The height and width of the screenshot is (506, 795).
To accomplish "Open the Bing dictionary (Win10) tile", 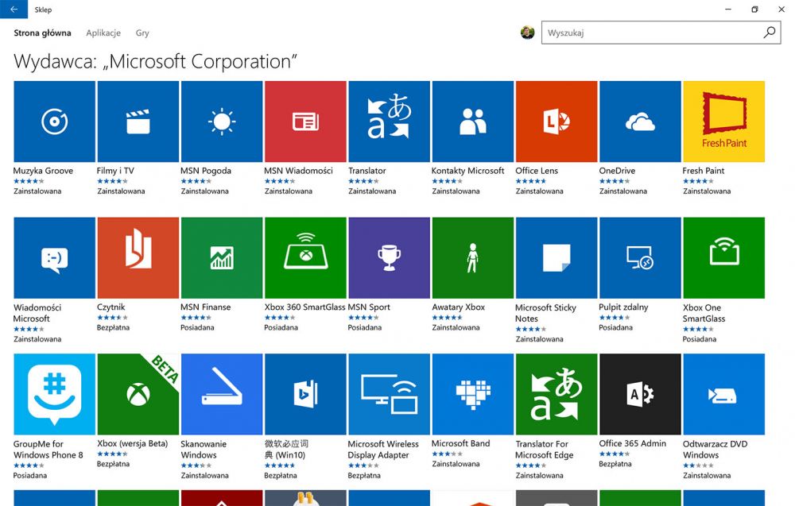I will point(305,394).
